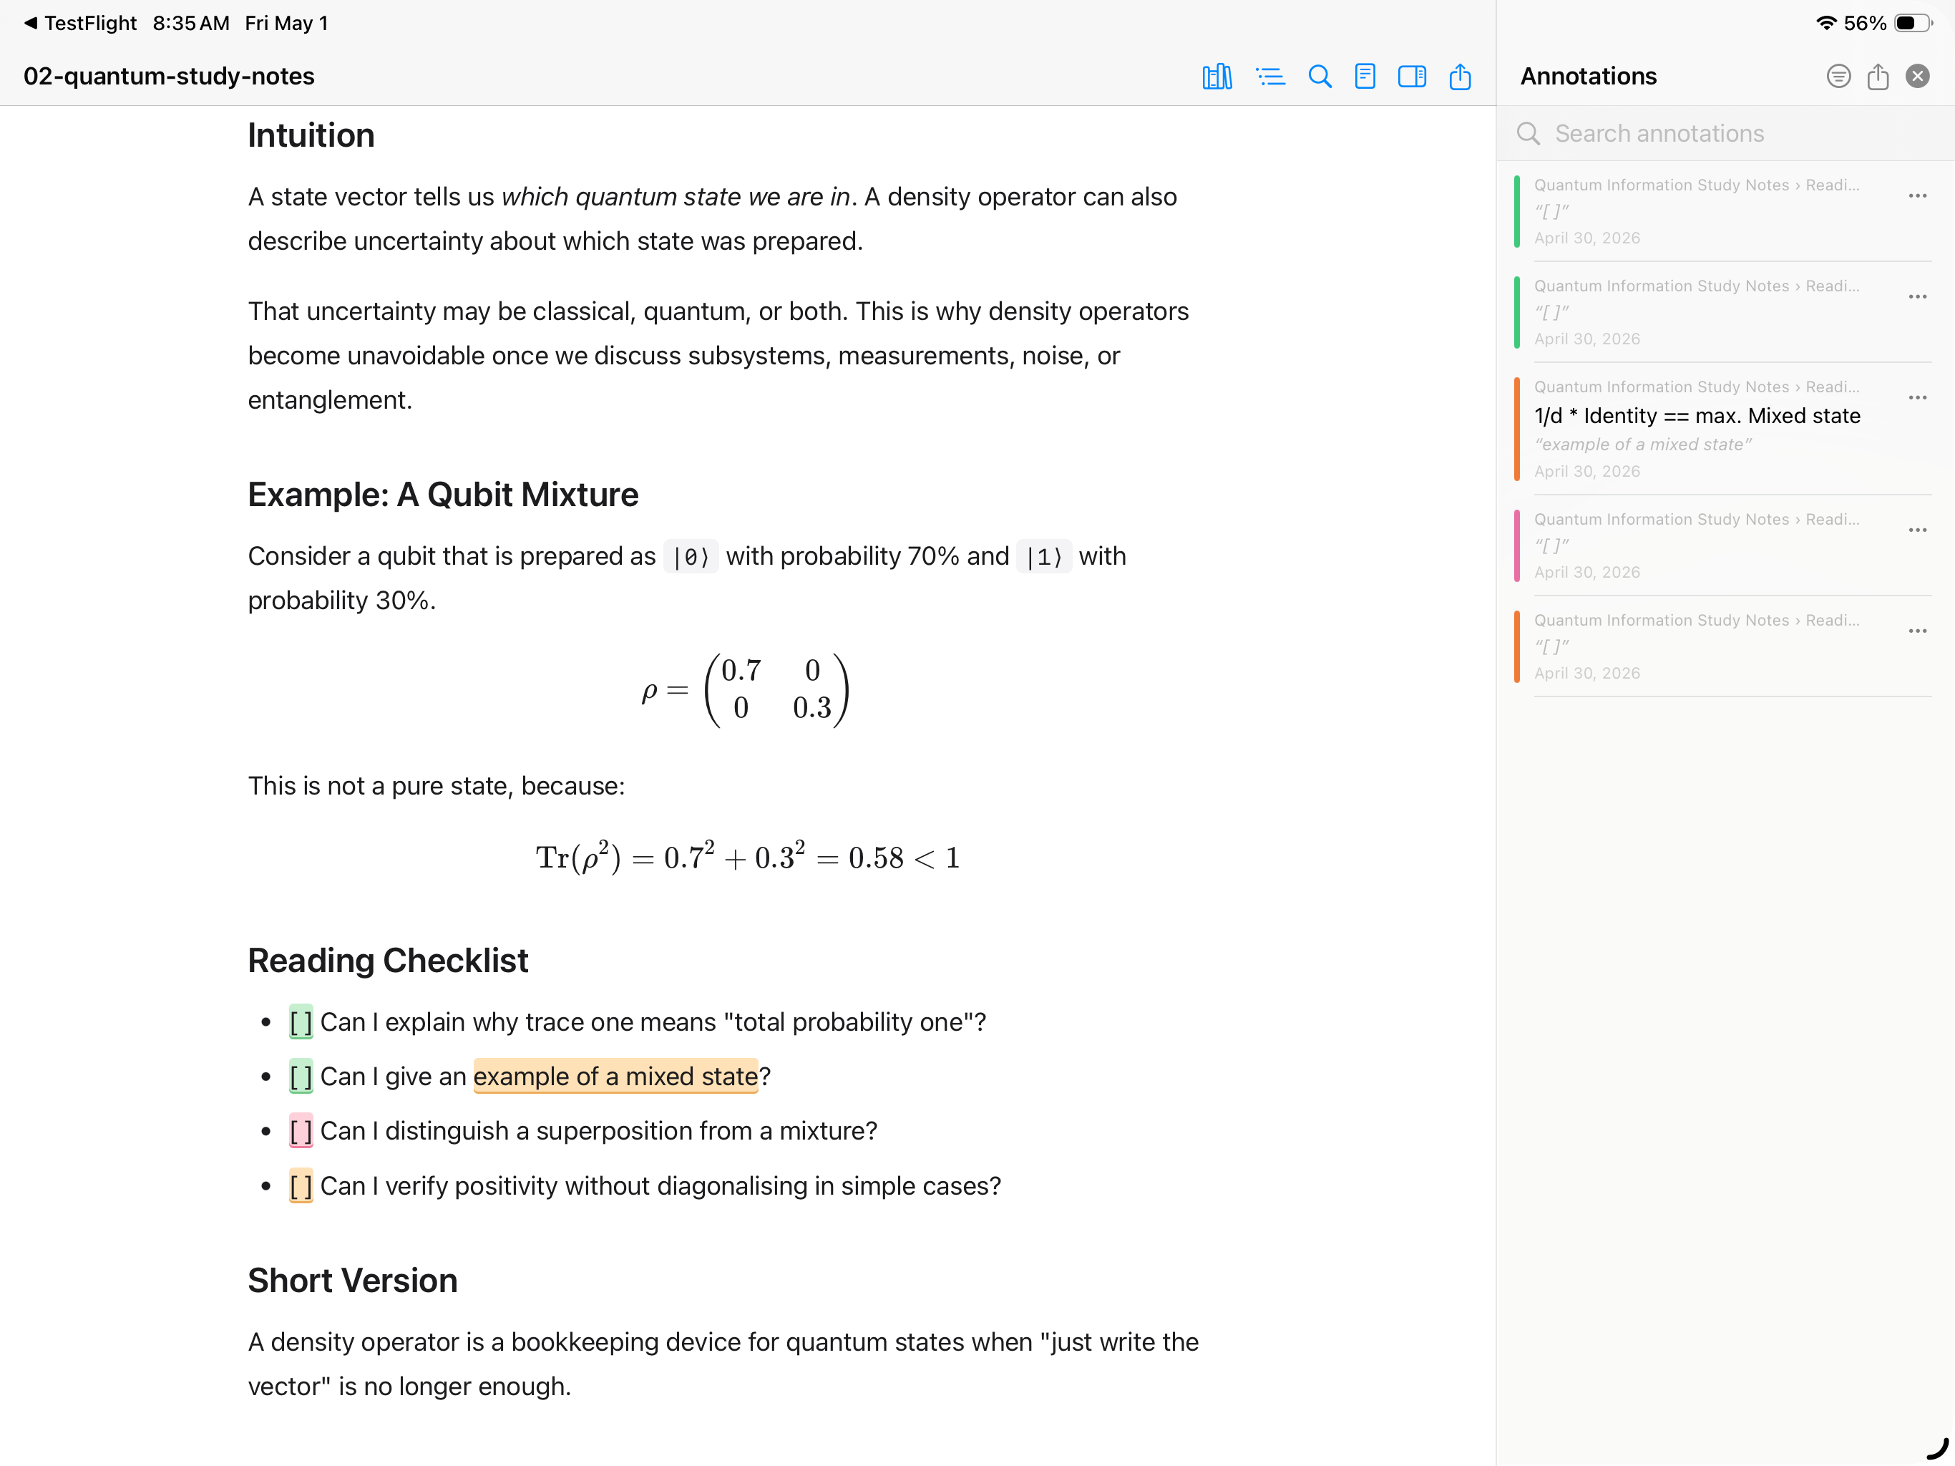Viewport: 1955px width, 1466px height.
Task: Export annotations with the share icon
Action: (1878, 76)
